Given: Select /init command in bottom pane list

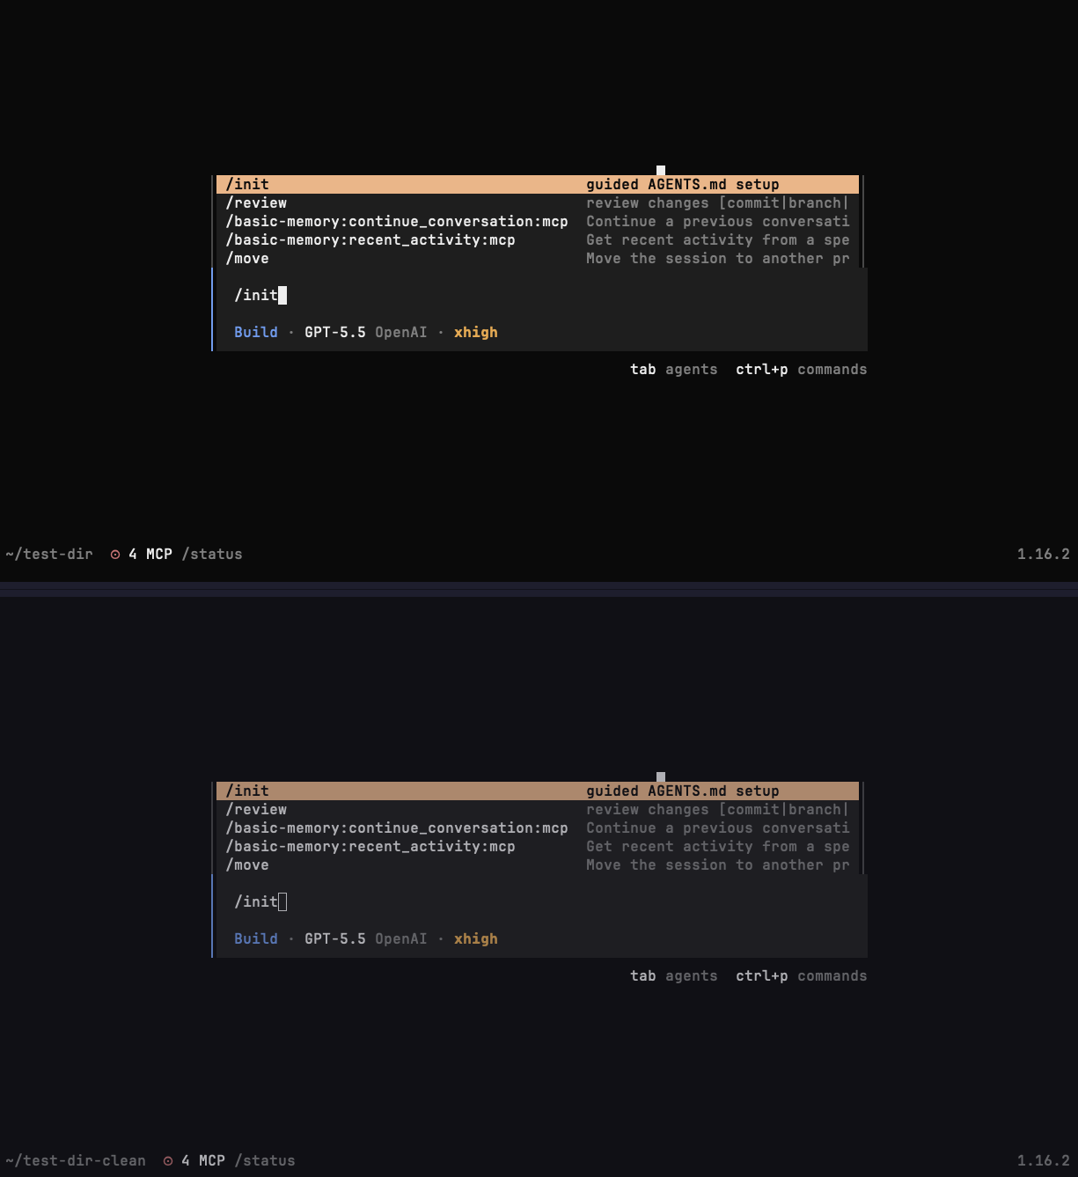Looking at the screenshot, I should click(538, 791).
